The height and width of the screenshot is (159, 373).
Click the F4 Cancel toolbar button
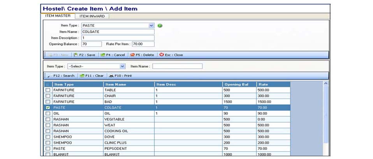(113, 55)
